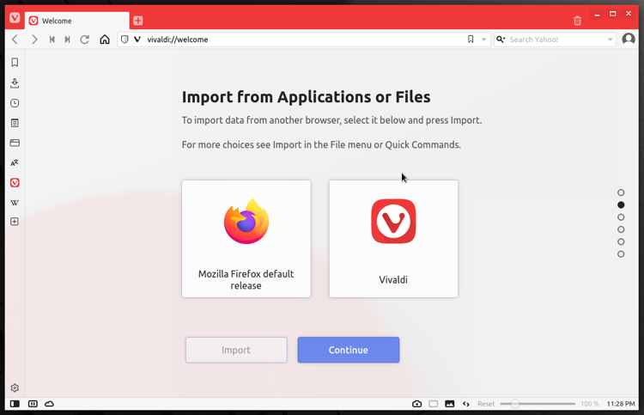Adjust the page zoom slider
The width and height of the screenshot is (644, 415).
point(538,404)
